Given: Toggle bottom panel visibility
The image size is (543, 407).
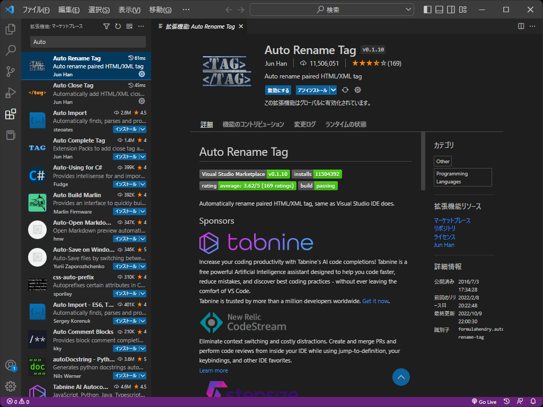Looking at the screenshot, I should pyautogui.click(x=439, y=10).
